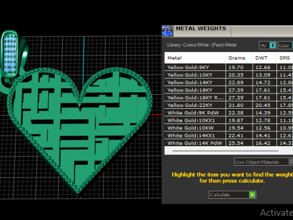This screenshot has height=220, width=293.
Task: Sort by the Metal column header
Action: point(195,58)
